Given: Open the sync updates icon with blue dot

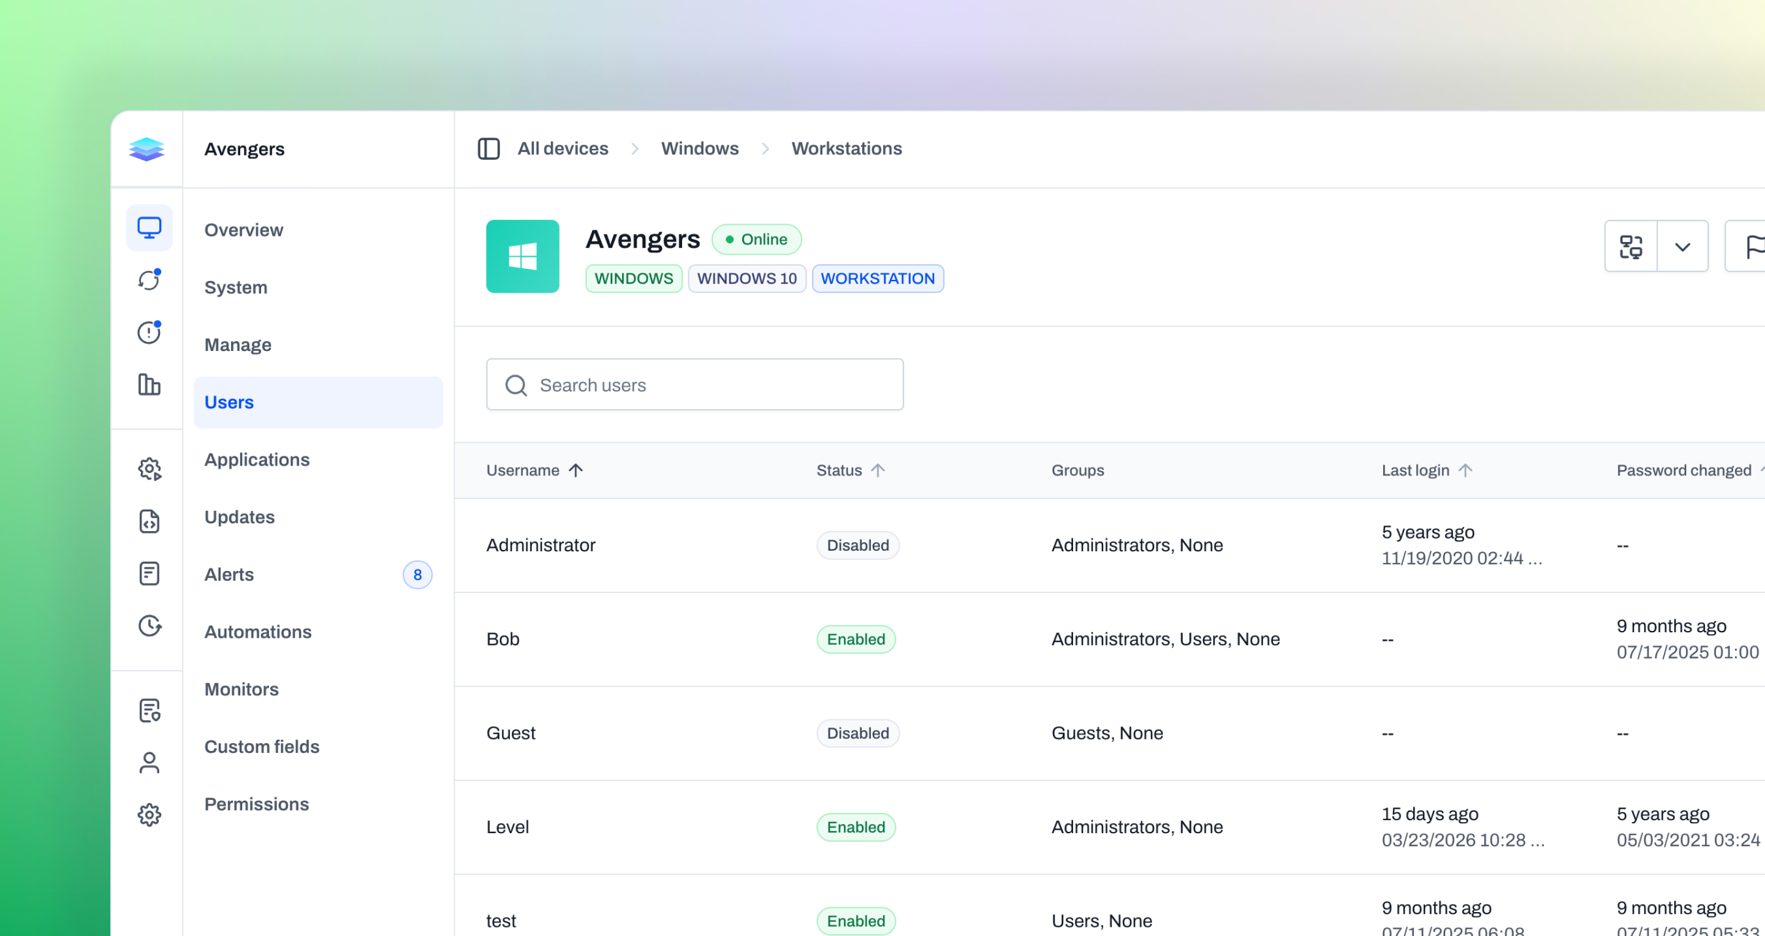Looking at the screenshot, I should click(x=149, y=280).
